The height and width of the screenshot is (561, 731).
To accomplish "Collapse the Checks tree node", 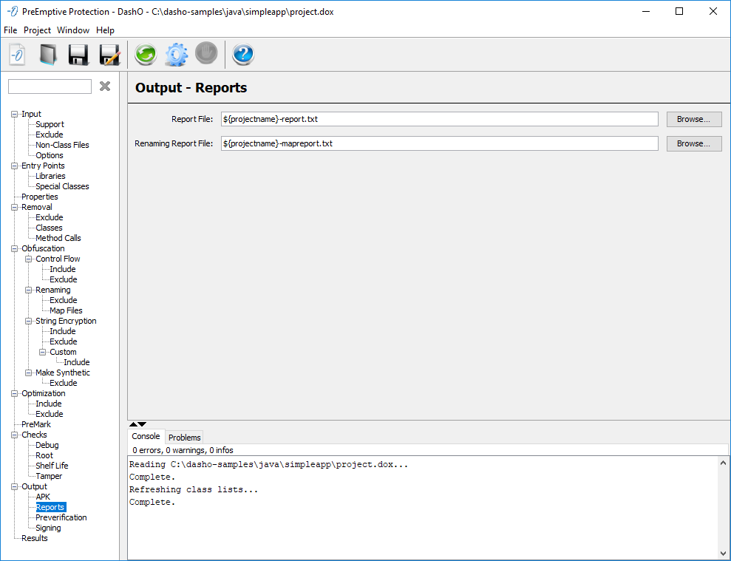I will (15, 435).
